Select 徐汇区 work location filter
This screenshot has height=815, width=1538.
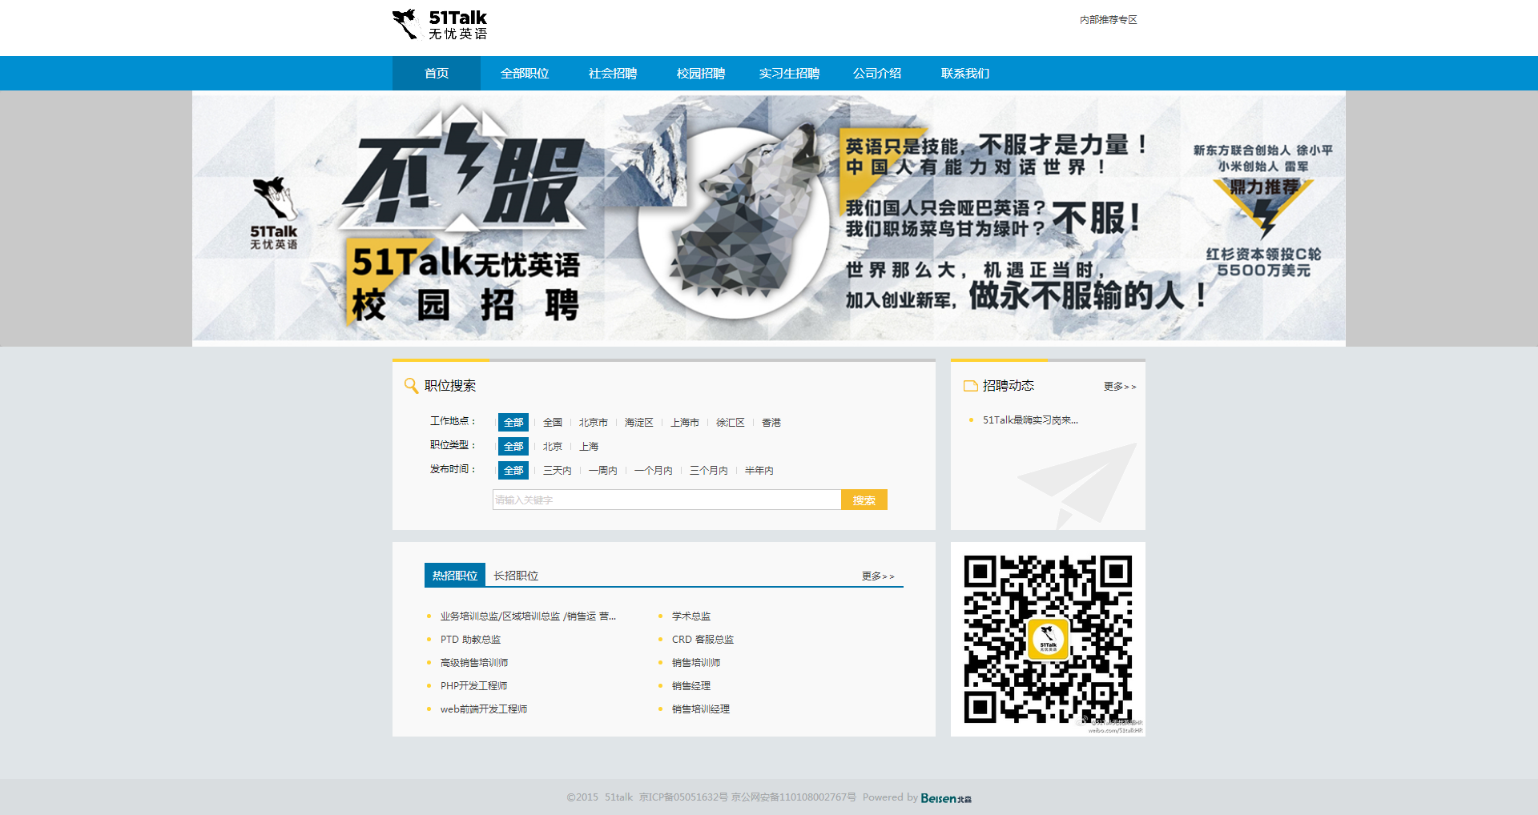(731, 423)
